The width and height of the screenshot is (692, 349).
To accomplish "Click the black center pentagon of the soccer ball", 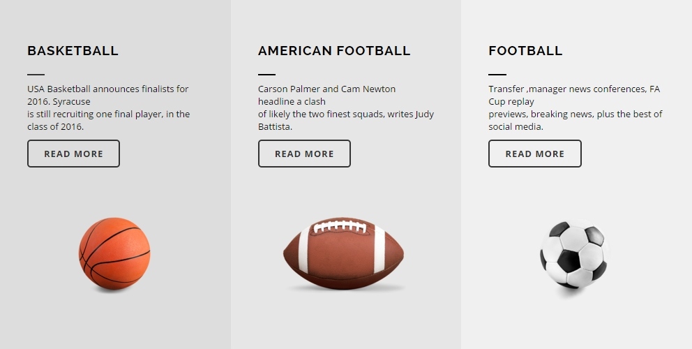I will [569, 261].
